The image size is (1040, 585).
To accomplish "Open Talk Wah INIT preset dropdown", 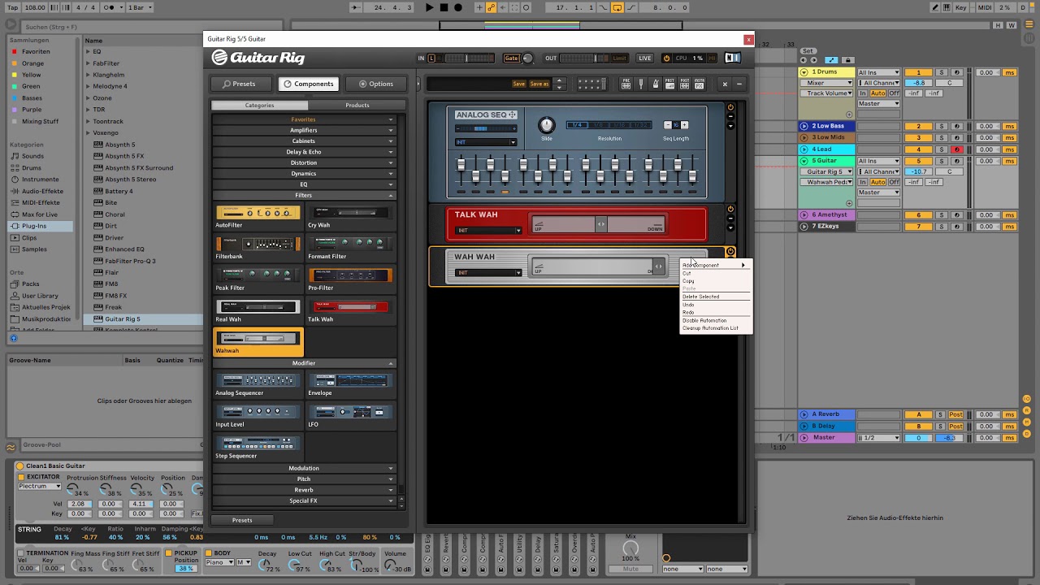I will coord(487,230).
